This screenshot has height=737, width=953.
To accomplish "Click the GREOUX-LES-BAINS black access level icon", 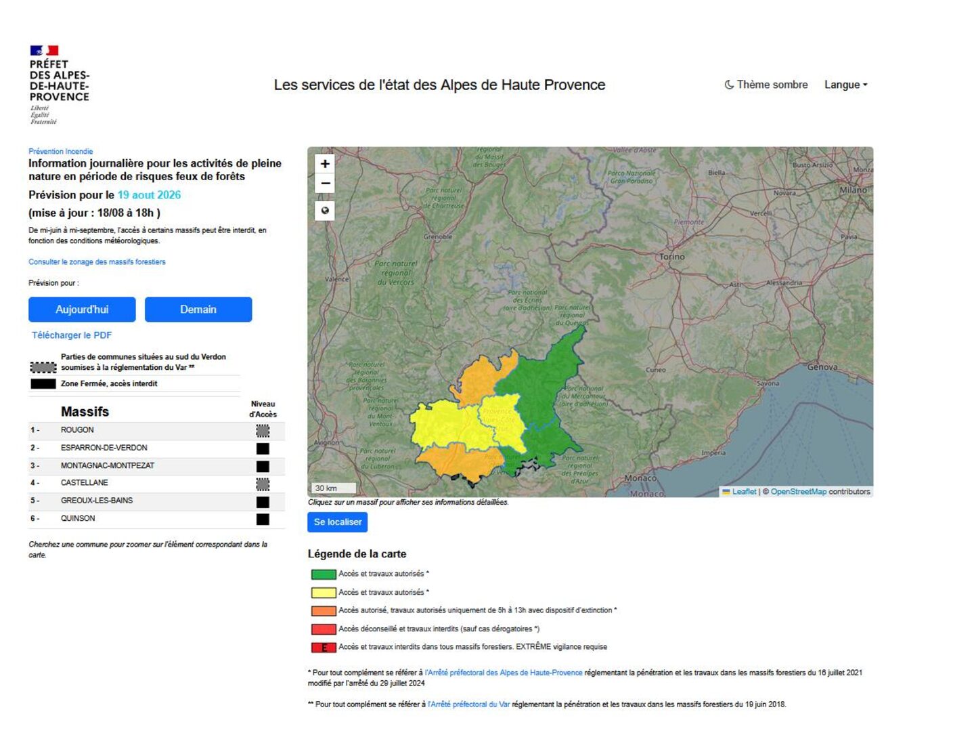I will click(263, 502).
